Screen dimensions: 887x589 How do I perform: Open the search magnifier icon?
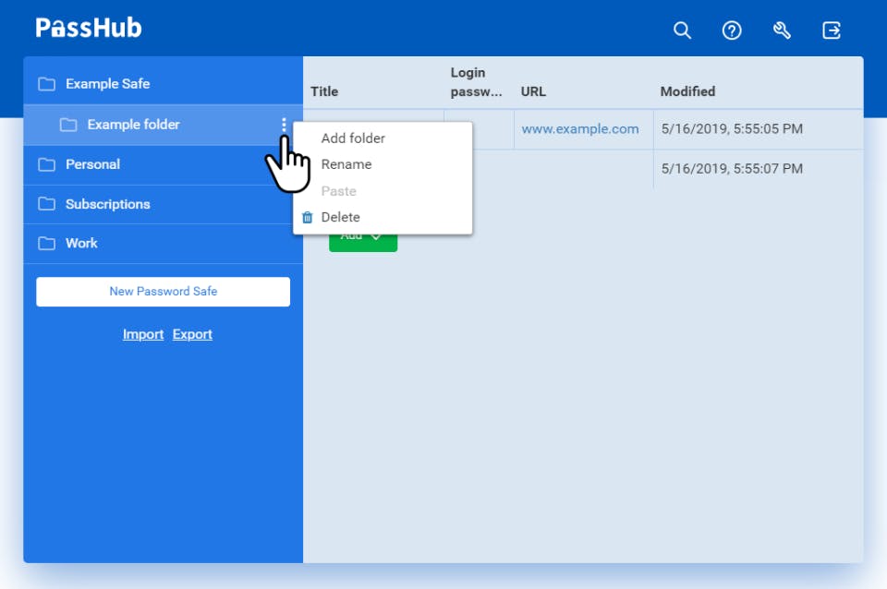(682, 30)
